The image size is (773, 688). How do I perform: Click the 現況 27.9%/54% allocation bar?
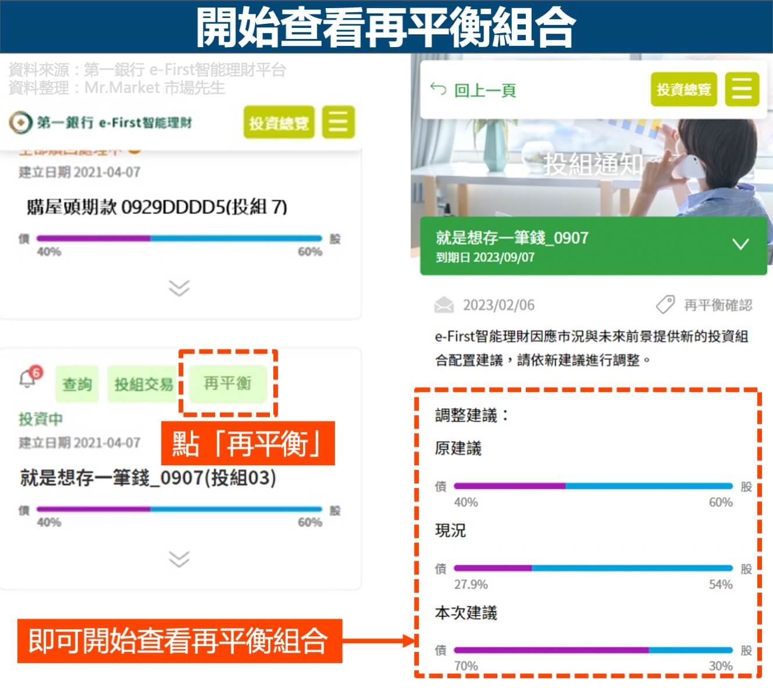[593, 568]
